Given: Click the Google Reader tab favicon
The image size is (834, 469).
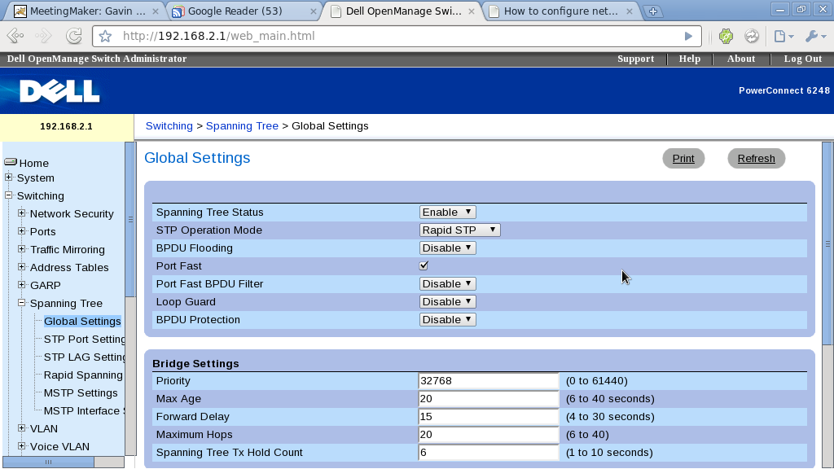Looking at the screenshot, I should (x=178, y=11).
